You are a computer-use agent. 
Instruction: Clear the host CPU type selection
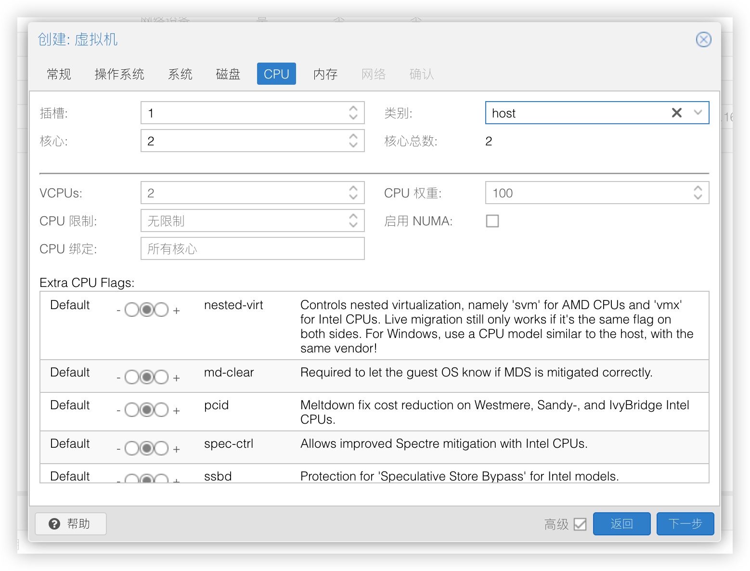(676, 113)
